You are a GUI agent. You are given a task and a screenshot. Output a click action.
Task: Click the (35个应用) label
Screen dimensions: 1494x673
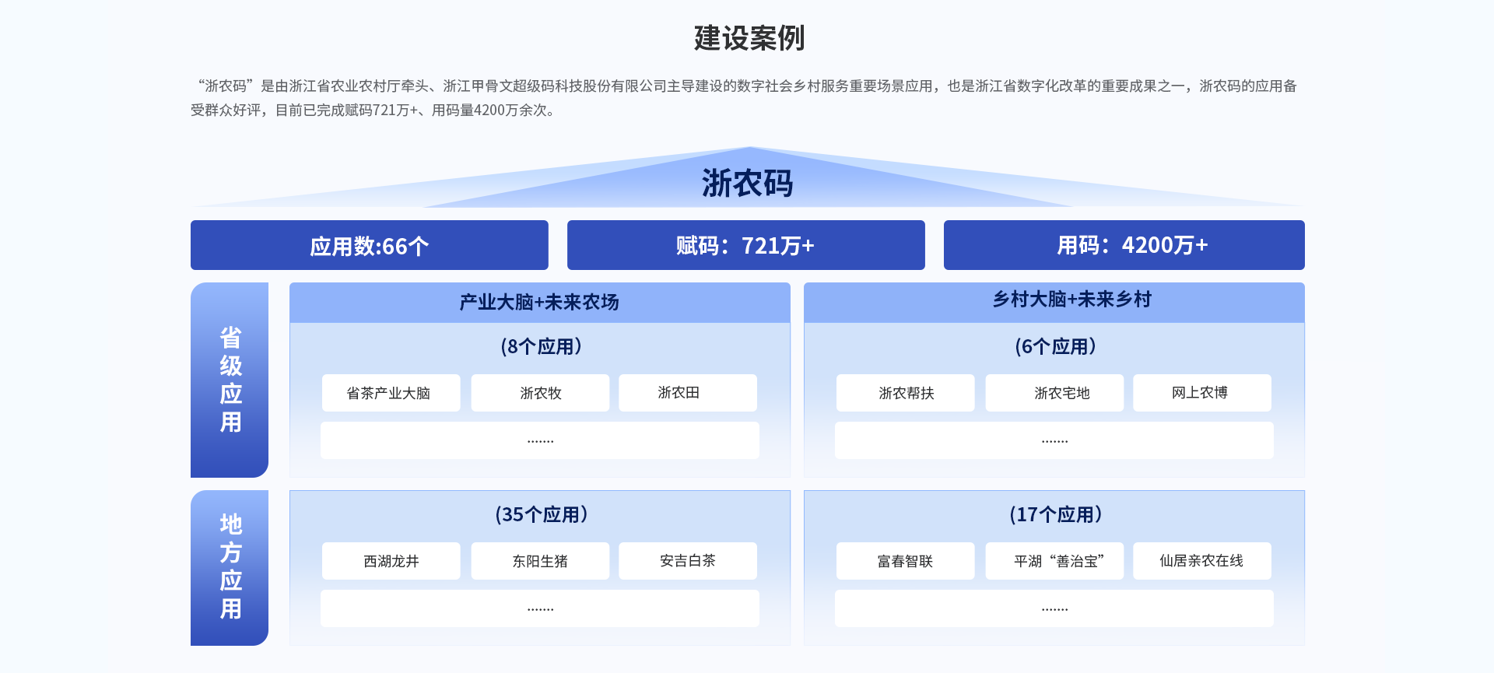pyautogui.click(x=541, y=514)
